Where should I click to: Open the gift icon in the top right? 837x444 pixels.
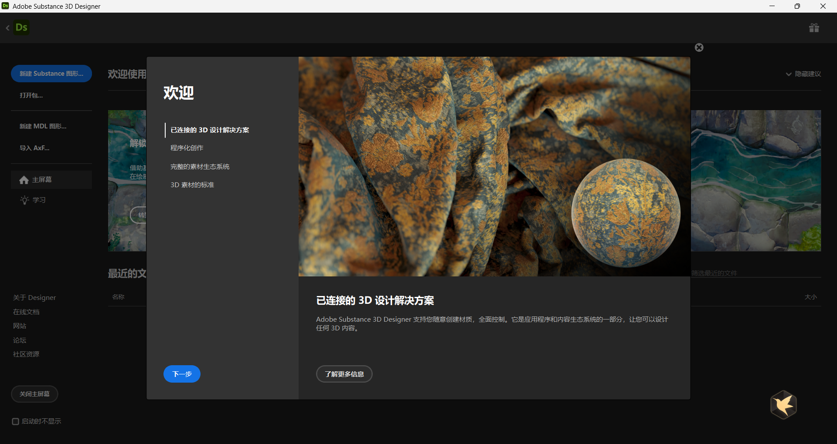click(814, 28)
